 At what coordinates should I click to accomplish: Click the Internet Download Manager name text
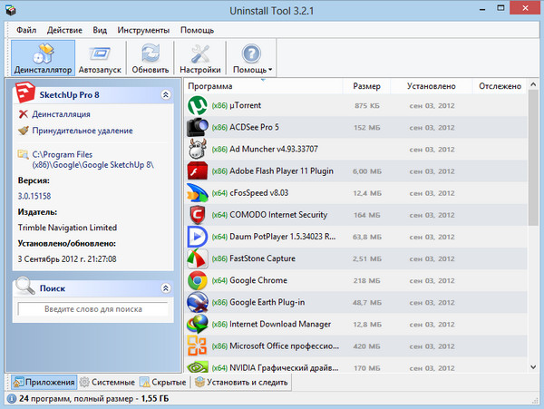pos(280,324)
